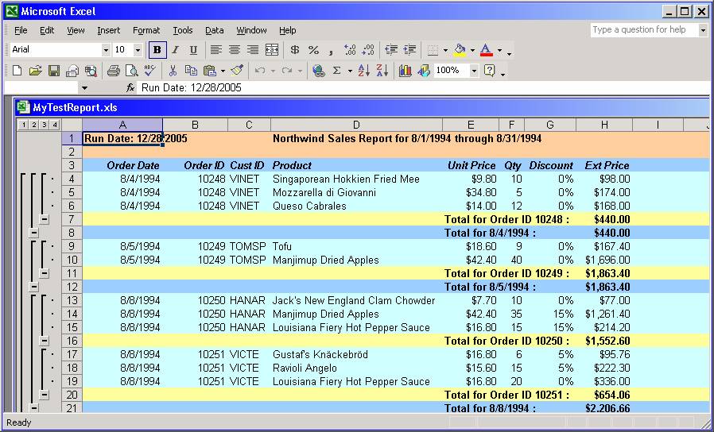
Task: Select column D by its header
Action: (356, 125)
